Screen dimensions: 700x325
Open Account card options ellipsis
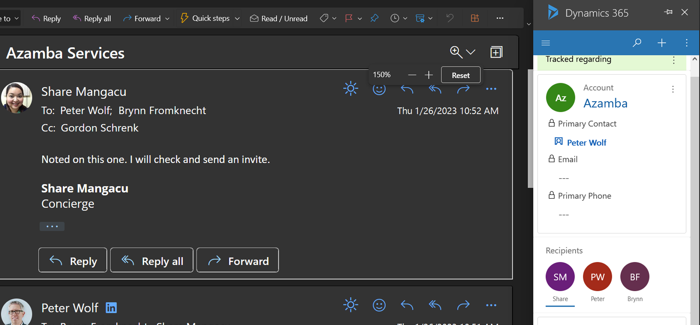tap(673, 89)
